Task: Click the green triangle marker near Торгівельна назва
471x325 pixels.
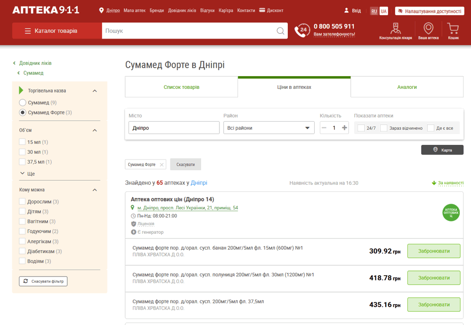Action: pyautogui.click(x=21, y=90)
